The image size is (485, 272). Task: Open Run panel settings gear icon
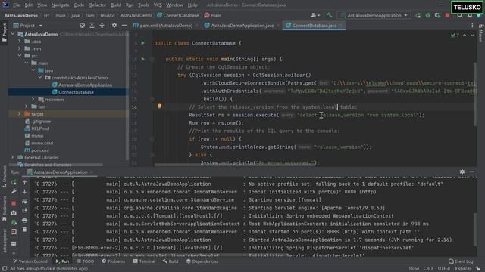pyautogui.click(x=462, y=172)
